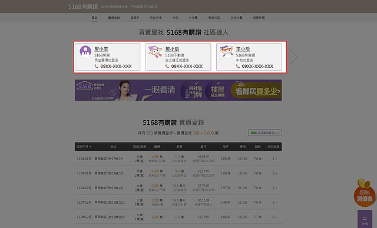
Task: Click 屋小后's phone number 09XX-XXX-XXX
Action: pos(187,66)
